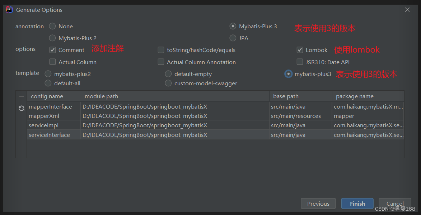This screenshot has width=421, height=215.
Task: Click the Finish button
Action: coord(357,204)
